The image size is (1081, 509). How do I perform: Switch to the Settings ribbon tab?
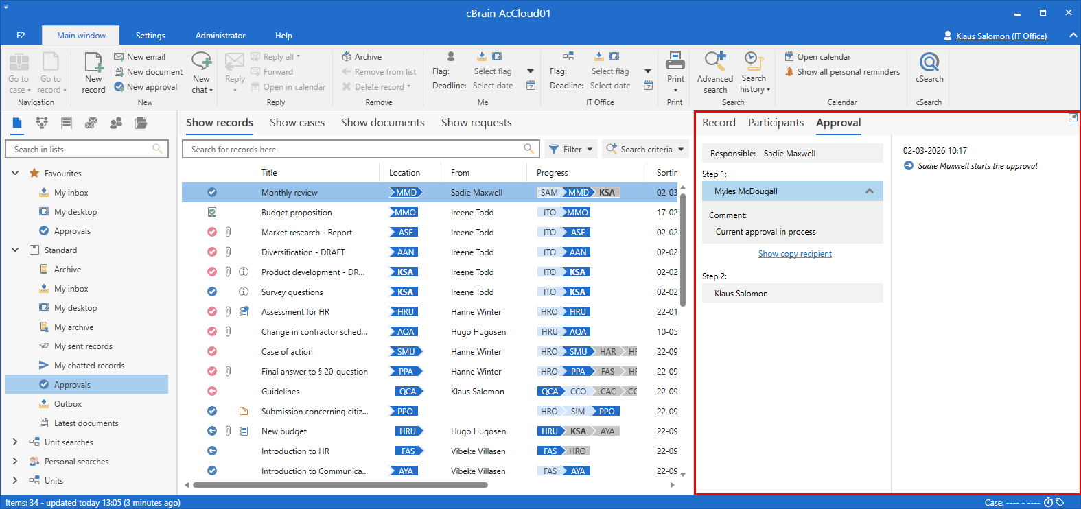point(150,36)
